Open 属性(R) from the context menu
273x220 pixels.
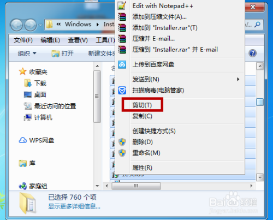[x=143, y=168]
